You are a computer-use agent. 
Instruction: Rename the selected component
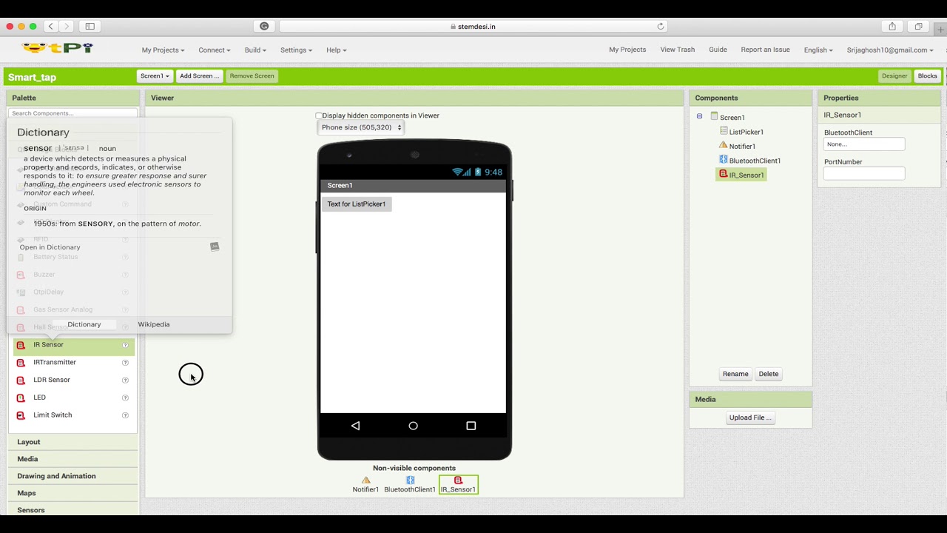pos(735,374)
